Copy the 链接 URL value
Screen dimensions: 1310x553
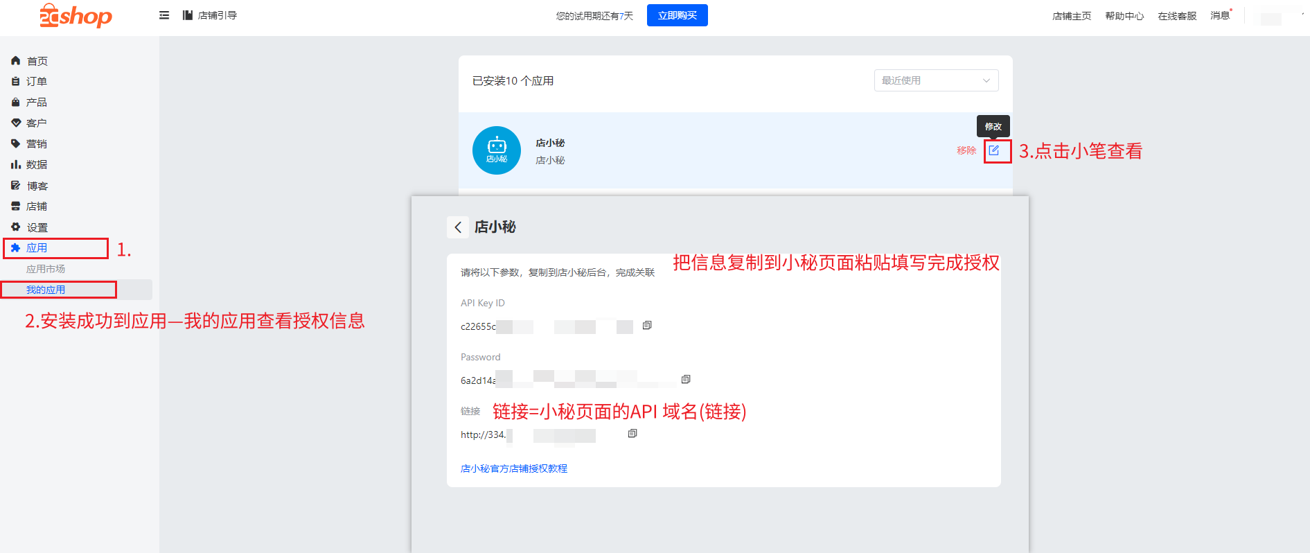click(x=632, y=433)
